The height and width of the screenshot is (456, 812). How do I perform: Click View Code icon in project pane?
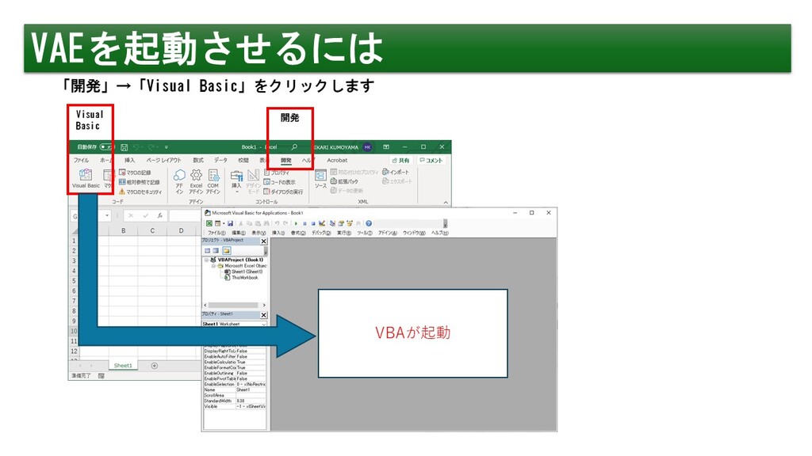click(x=208, y=250)
